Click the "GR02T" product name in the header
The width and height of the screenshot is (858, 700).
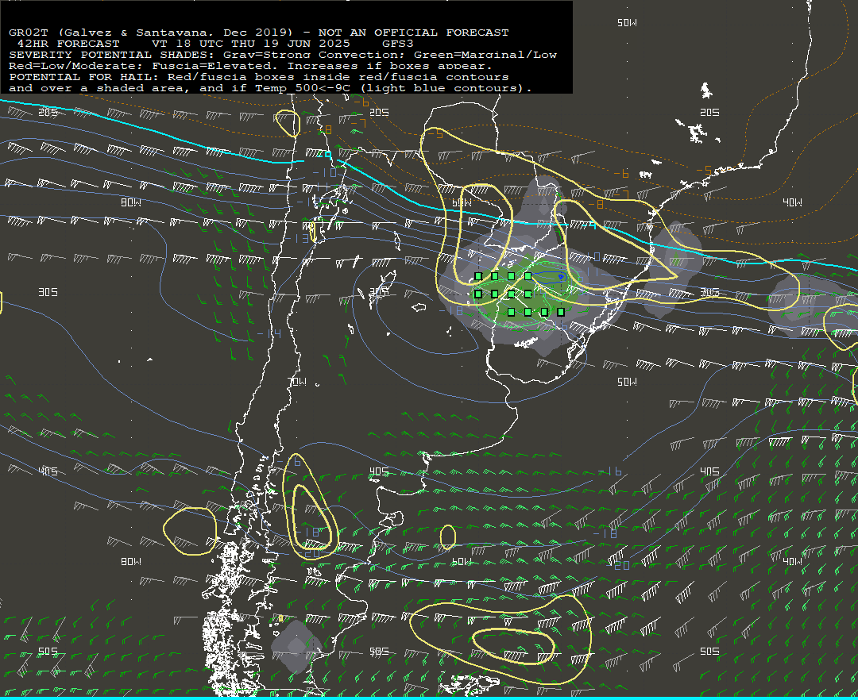[29, 33]
